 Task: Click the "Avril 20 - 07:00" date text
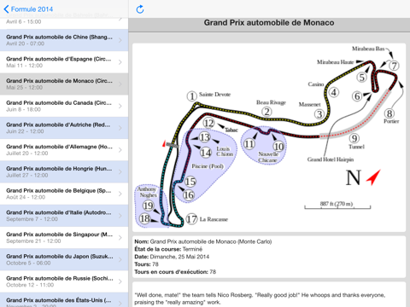25,43
